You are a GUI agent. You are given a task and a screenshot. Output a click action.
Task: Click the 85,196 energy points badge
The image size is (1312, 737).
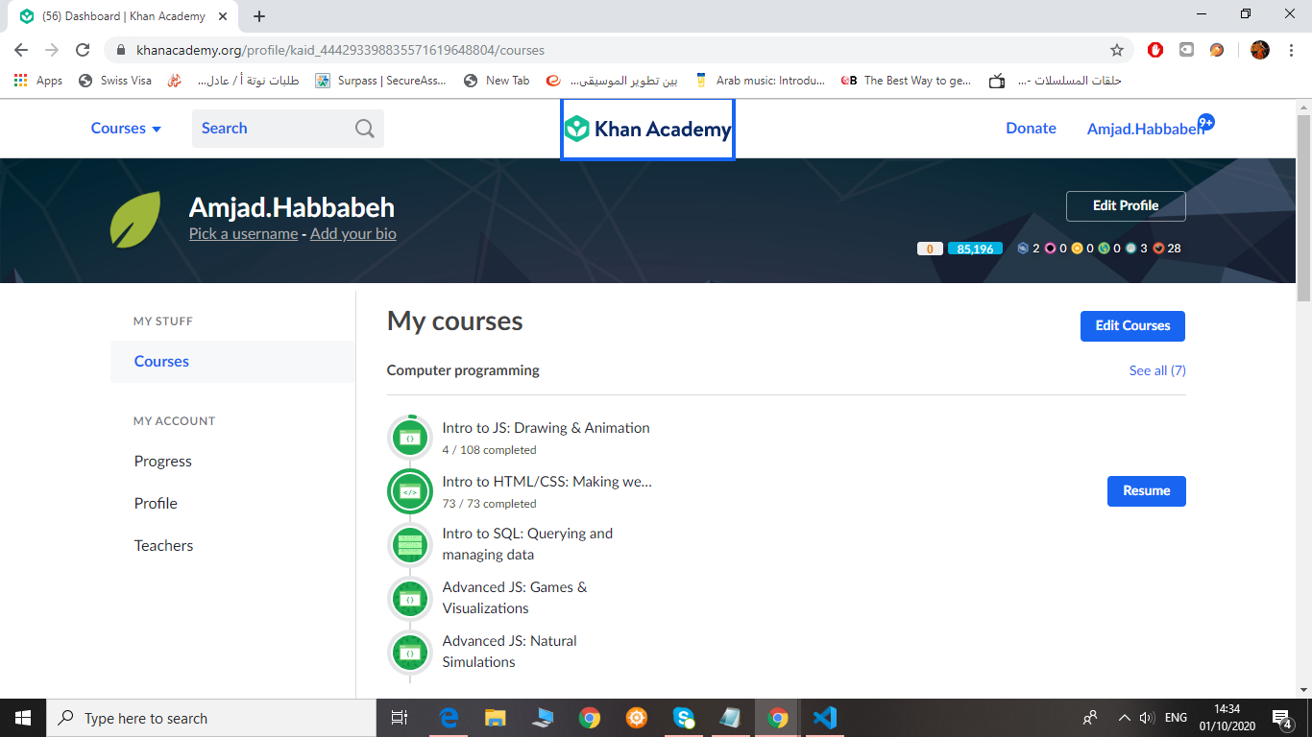tap(975, 249)
